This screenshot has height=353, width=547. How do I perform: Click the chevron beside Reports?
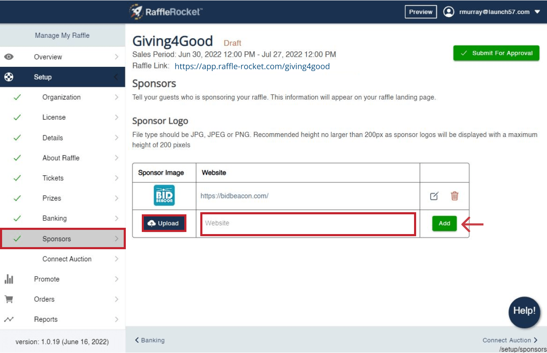pos(117,319)
